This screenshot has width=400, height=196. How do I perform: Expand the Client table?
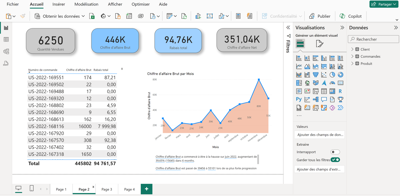coord(352,49)
